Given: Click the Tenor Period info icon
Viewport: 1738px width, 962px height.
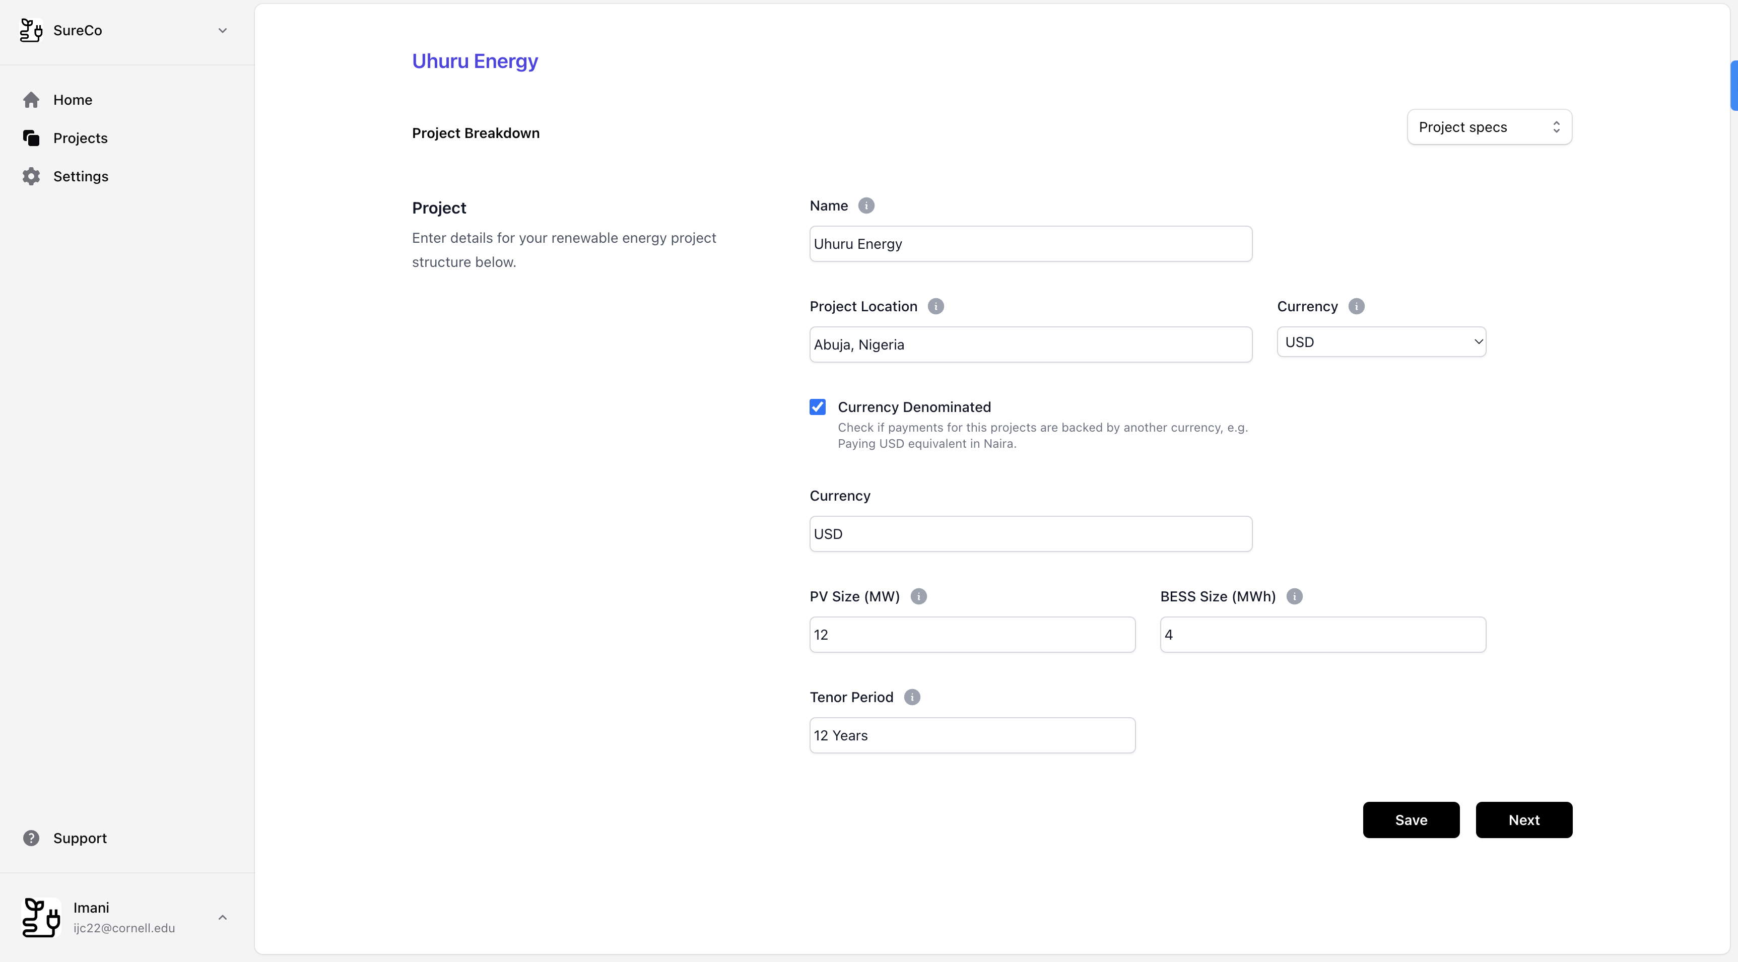Looking at the screenshot, I should click(x=911, y=697).
